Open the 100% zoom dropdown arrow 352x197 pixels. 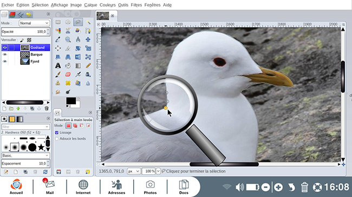point(158,171)
